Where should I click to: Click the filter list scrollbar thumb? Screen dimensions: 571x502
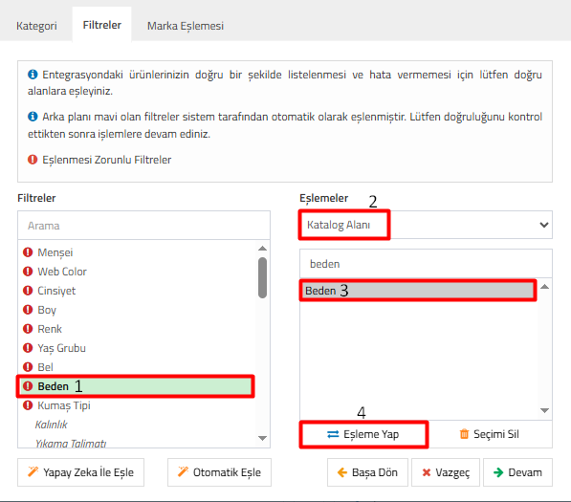pos(262,277)
